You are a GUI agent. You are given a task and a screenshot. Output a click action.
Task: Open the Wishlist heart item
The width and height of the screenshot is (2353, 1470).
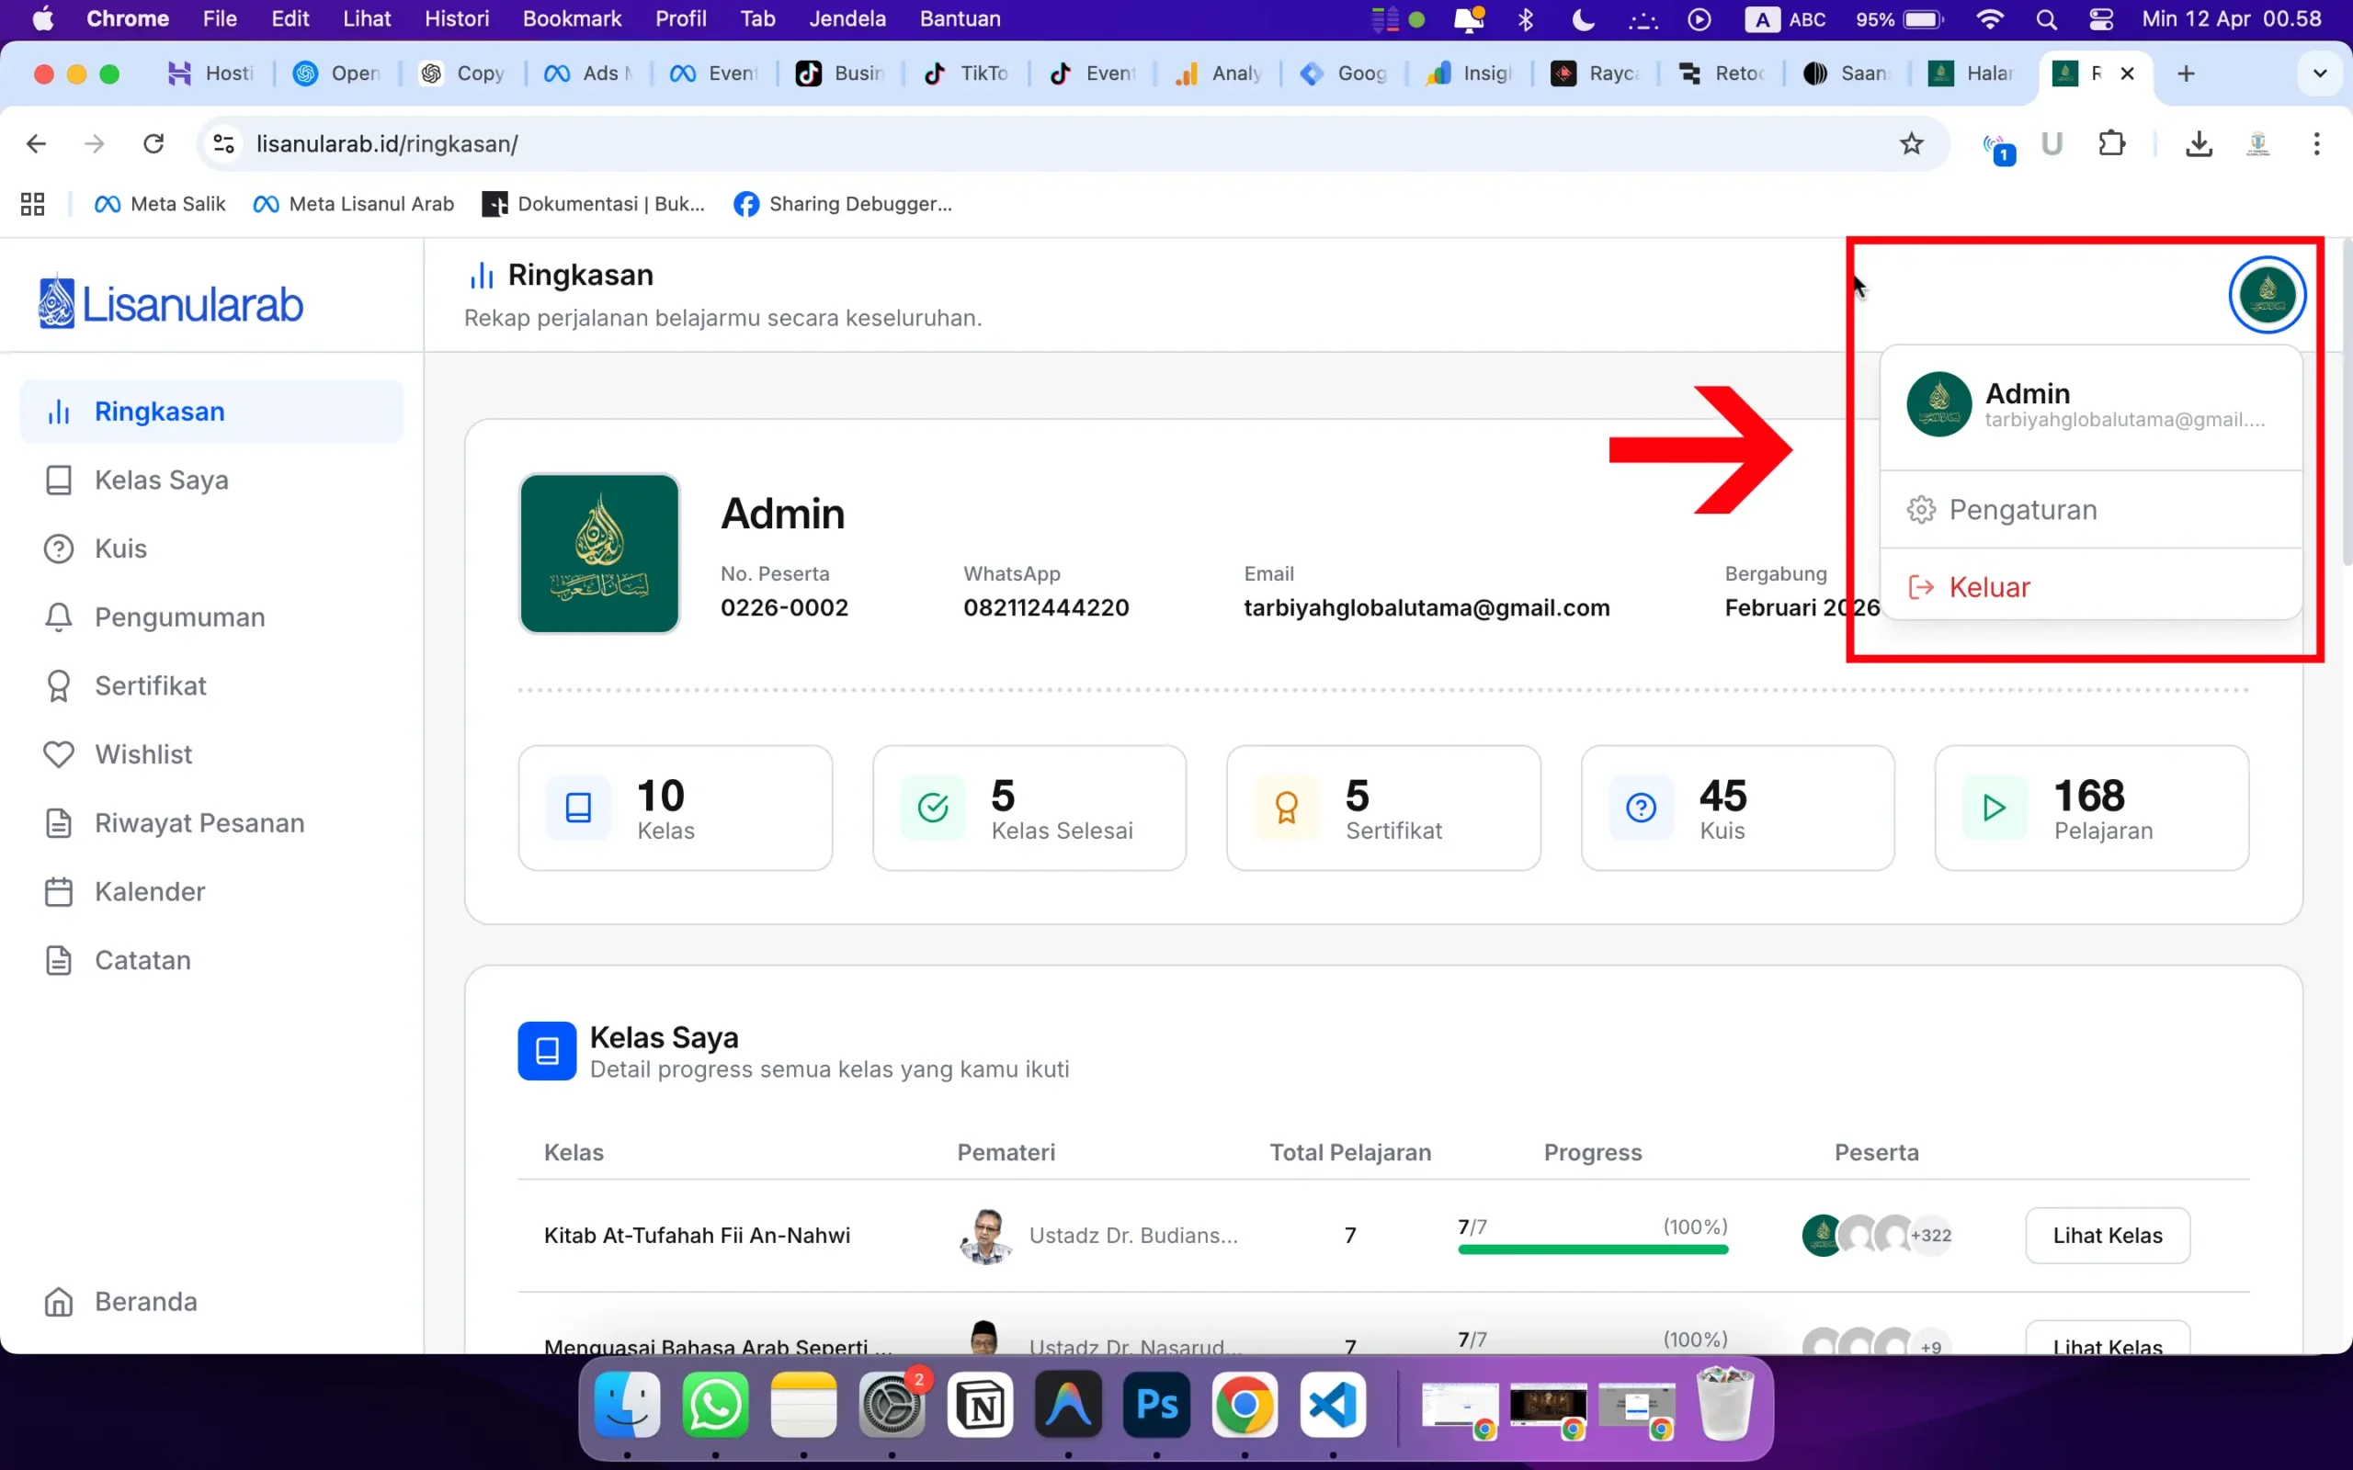[x=143, y=754]
